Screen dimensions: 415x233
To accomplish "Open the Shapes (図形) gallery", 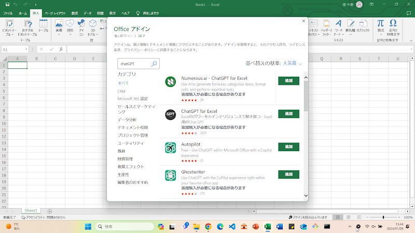I will (x=70, y=27).
